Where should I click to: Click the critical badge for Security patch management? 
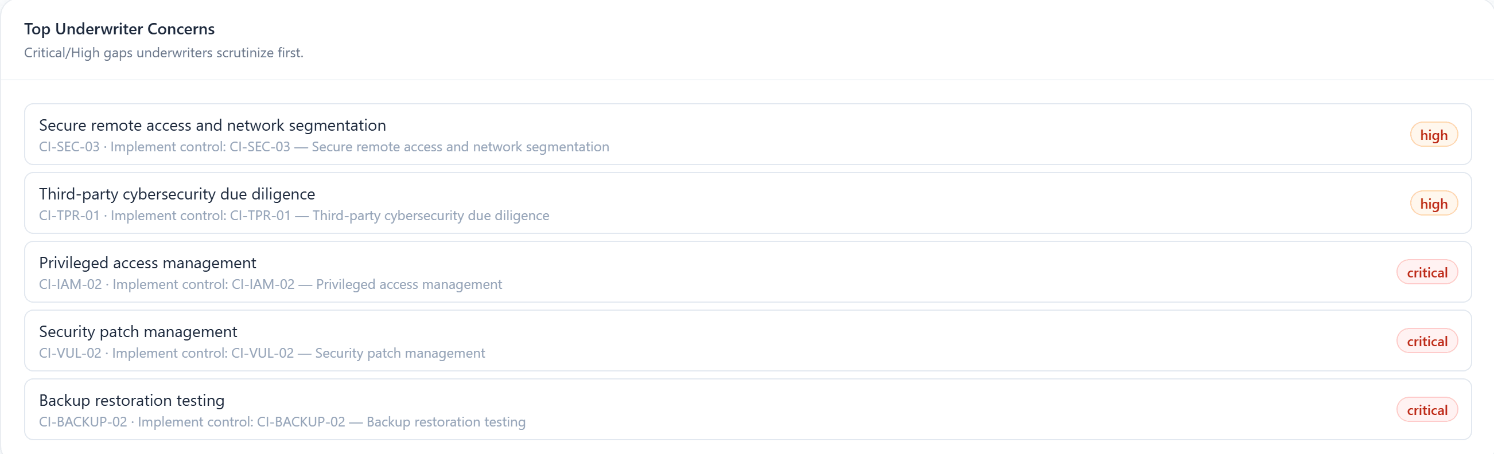tap(1427, 342)
